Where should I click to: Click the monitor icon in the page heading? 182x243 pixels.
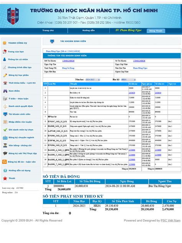[52, 41]
